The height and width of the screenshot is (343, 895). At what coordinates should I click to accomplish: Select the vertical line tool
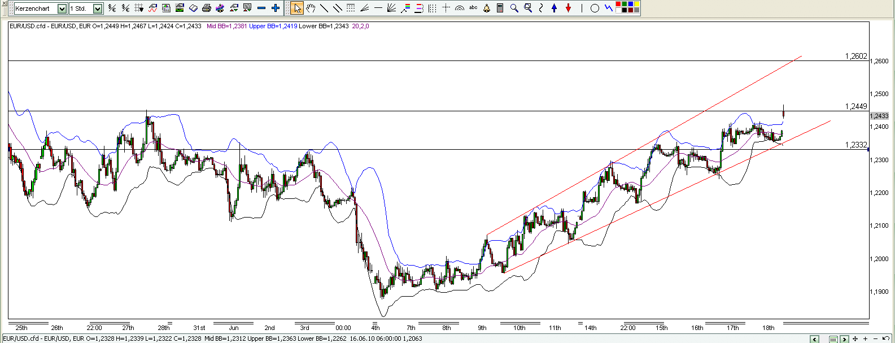[x=582, y=8]
